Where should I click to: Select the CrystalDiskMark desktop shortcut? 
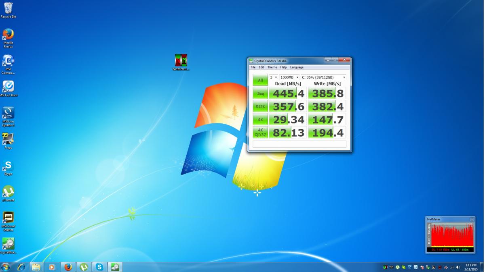pyautogui.click(x=8, y=246)
